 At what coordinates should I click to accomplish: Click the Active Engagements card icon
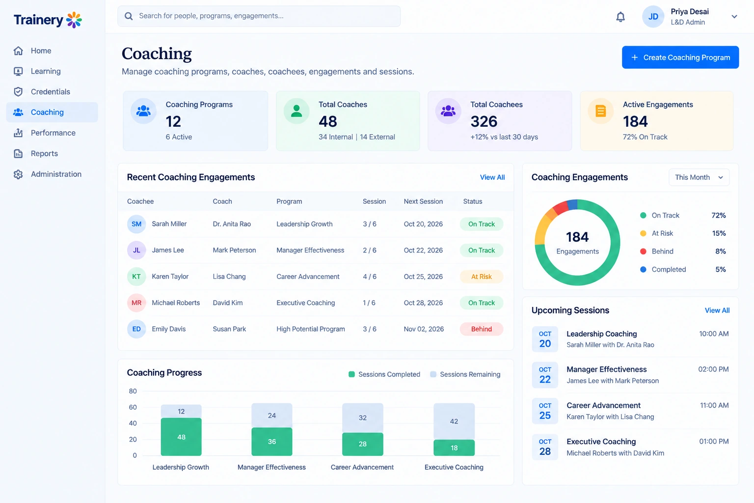601,111
